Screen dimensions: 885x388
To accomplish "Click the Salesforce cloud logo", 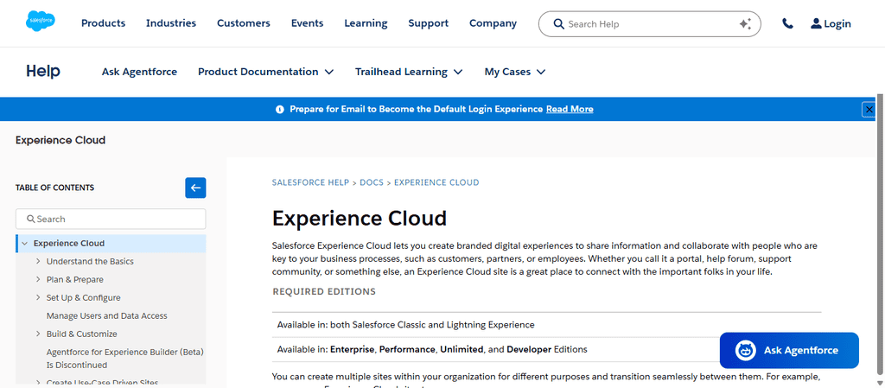I will 40,22.
